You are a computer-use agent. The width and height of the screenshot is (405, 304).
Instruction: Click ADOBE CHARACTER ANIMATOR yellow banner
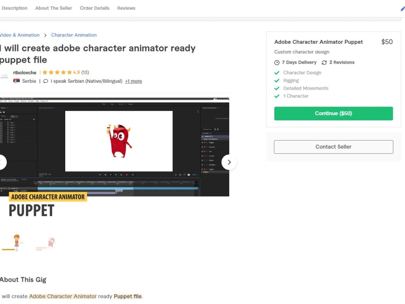point(48,197)
